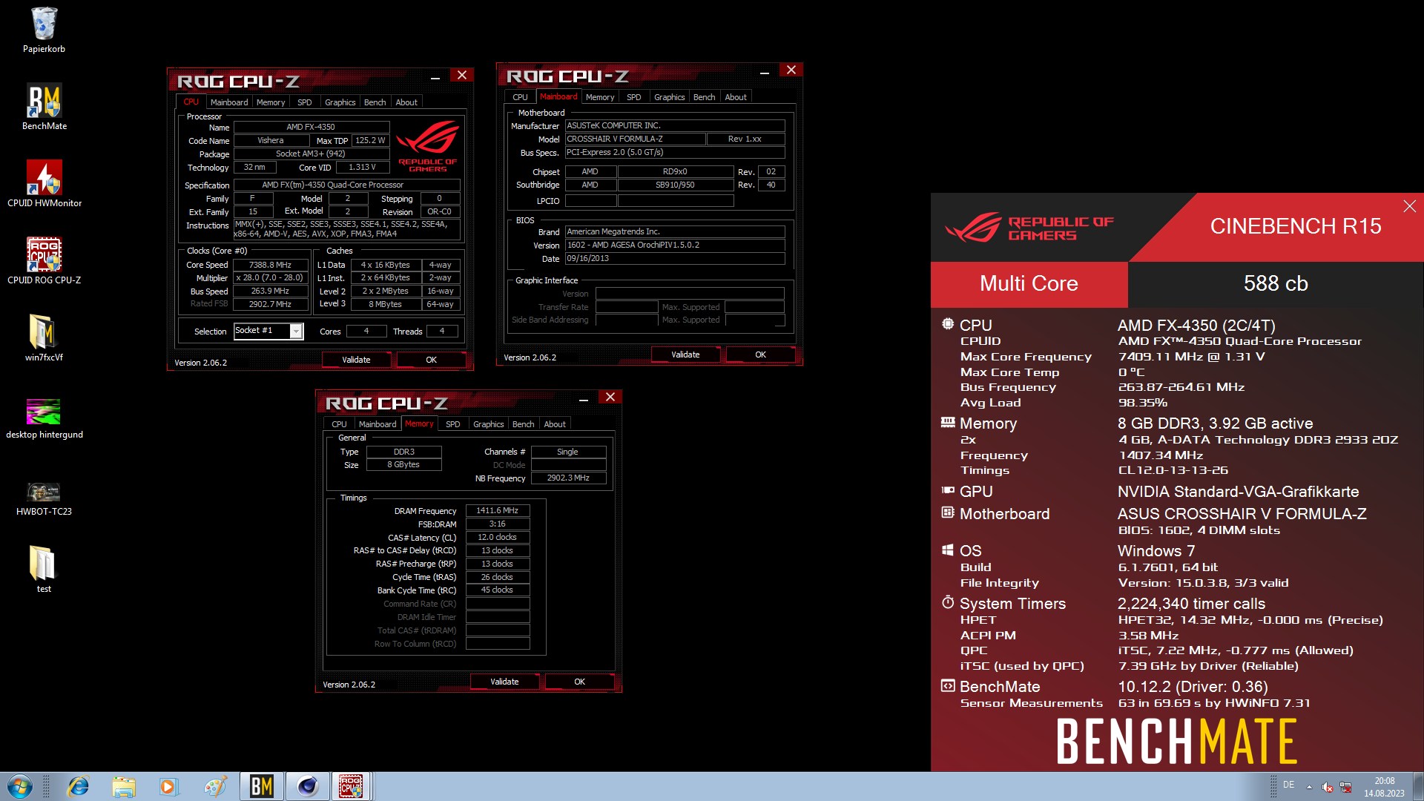Click the Motherboard section icon in BenchMate
The width and height of the screenshot is (1424, 801).
click(x=947, y=512)
